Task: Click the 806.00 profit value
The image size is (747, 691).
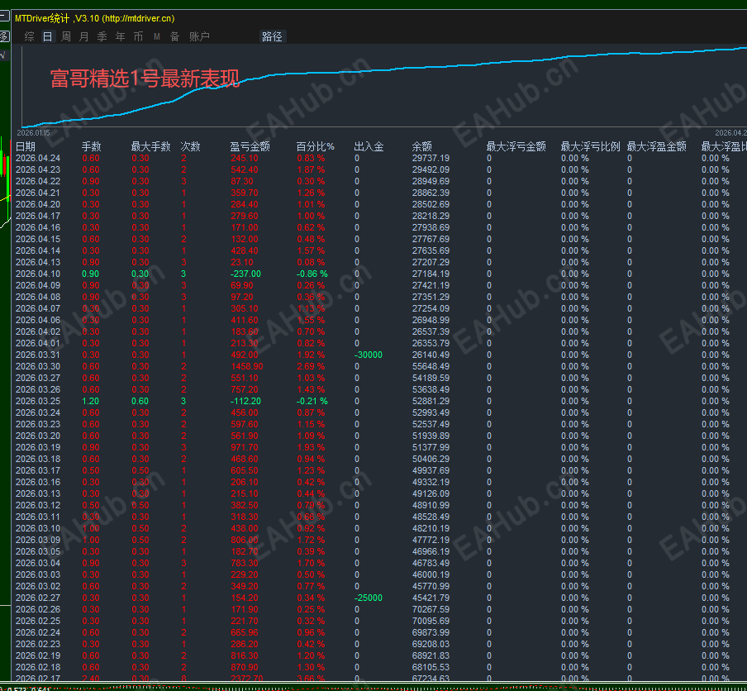Action: 245,540
